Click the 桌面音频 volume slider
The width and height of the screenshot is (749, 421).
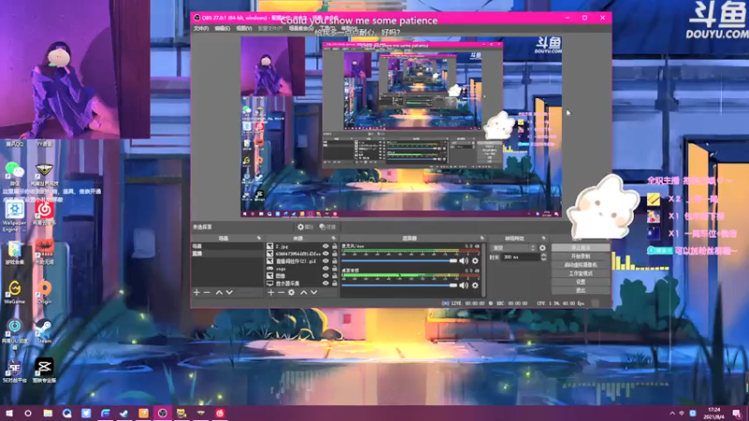coord(400,285)
